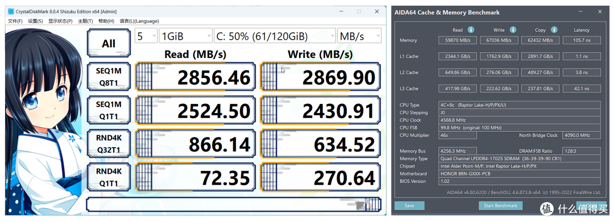Open the 语言(L)(Language) menu

click(x=139, y=21)
